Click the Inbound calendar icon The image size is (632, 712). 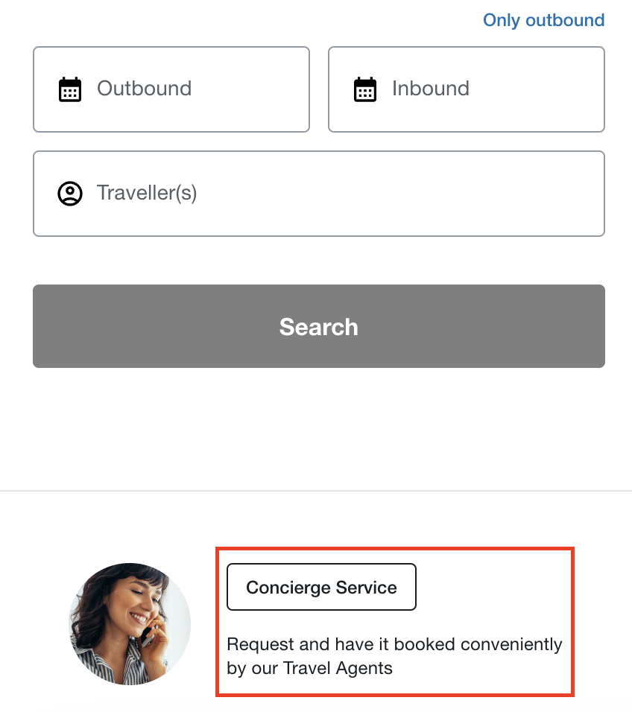click(x=365, y=89)
